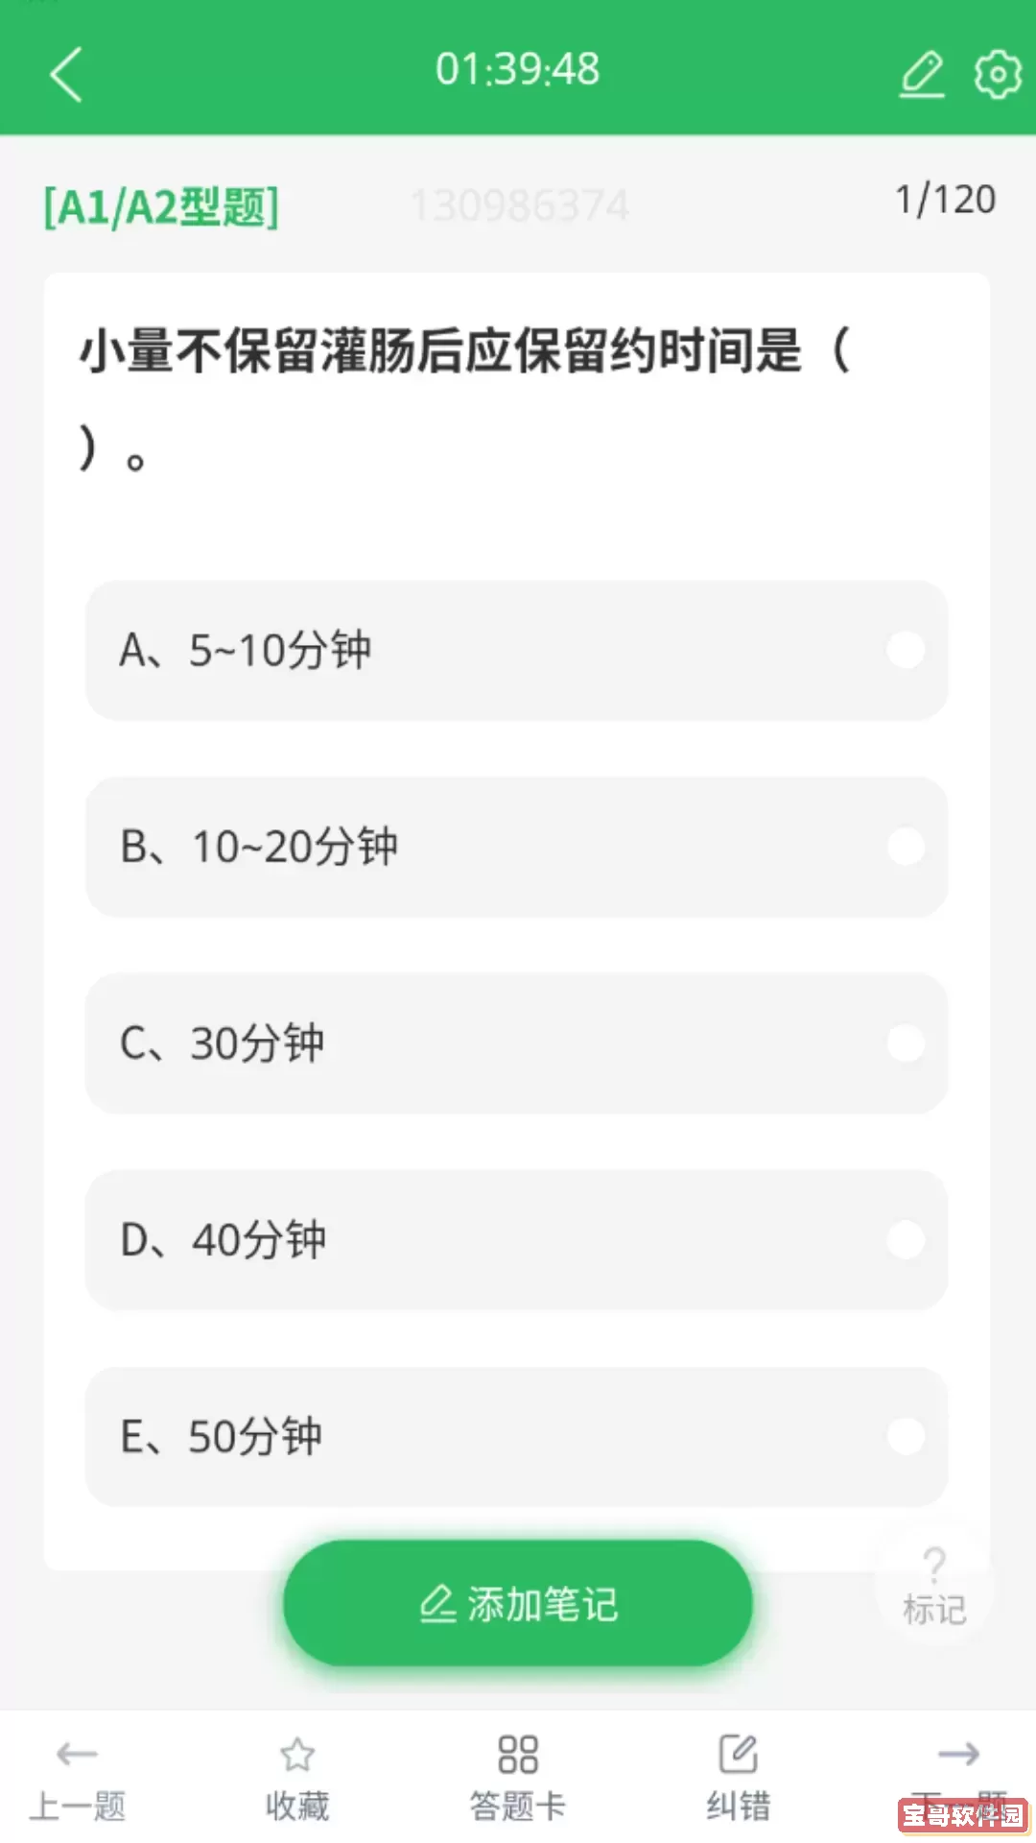The height and width of the screenshot is (1843, 1036).
Task: Select radio button for option A
Action: (906, 650)
